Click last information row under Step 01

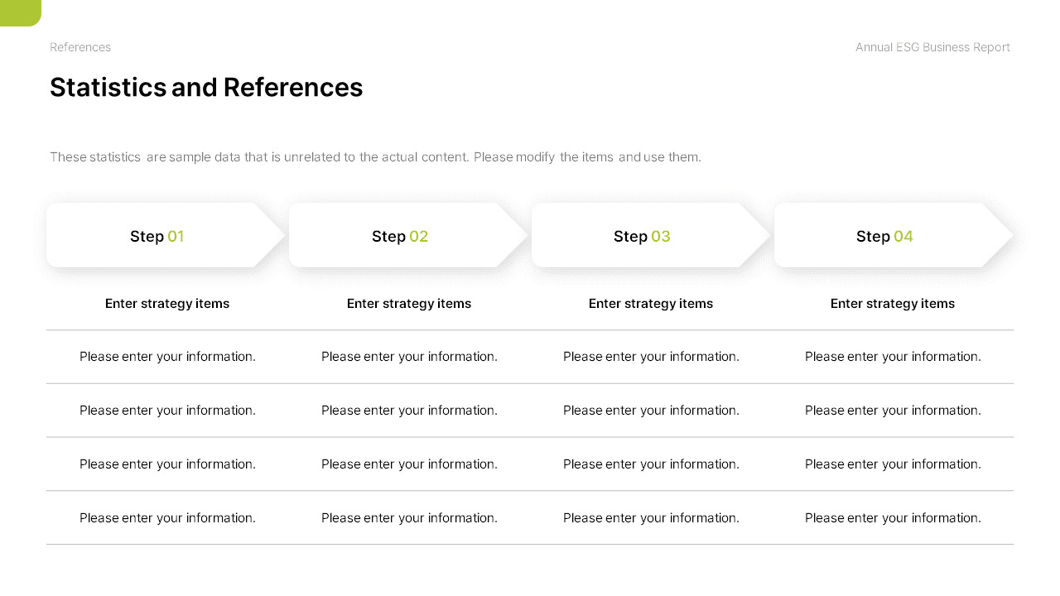(x=167, y=518)
